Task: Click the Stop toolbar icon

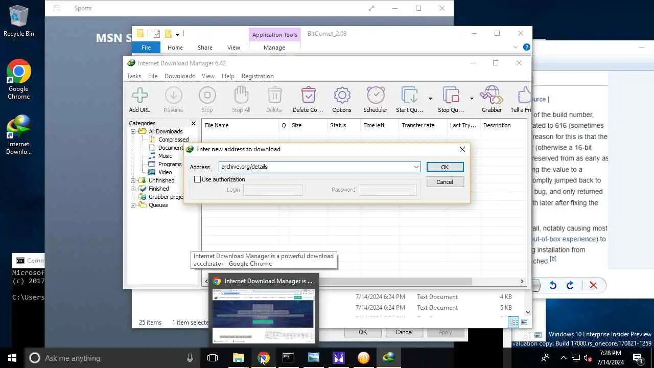Action: 207,100
